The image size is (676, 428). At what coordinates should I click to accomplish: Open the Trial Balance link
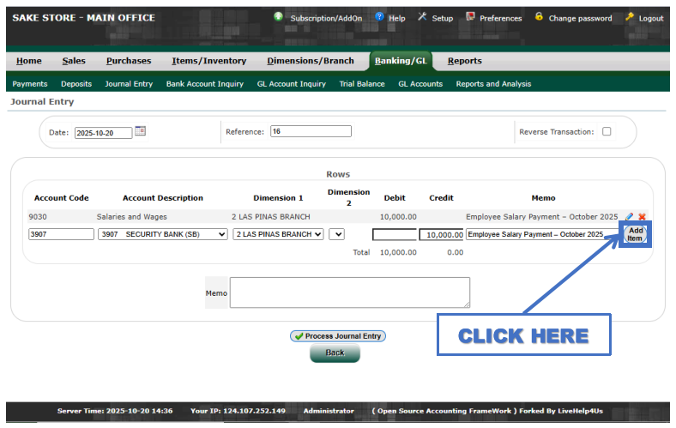(362, 84)
